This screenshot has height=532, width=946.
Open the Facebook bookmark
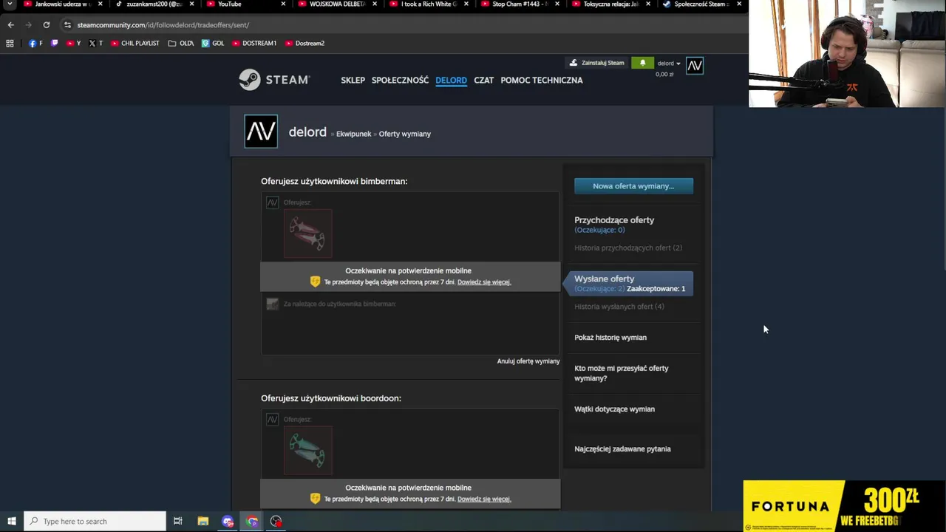[35, 44]
